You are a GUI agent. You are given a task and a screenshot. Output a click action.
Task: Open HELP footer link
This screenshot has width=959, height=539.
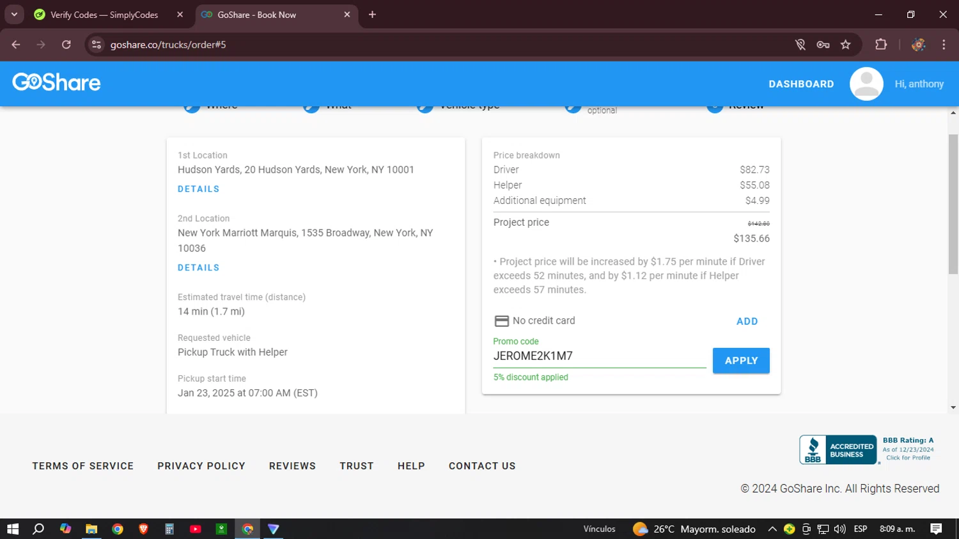[x=411, y=466]
